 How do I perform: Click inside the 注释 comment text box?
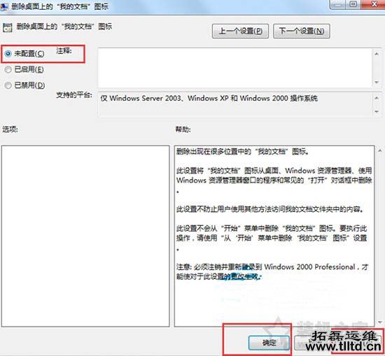coord(235,68)
